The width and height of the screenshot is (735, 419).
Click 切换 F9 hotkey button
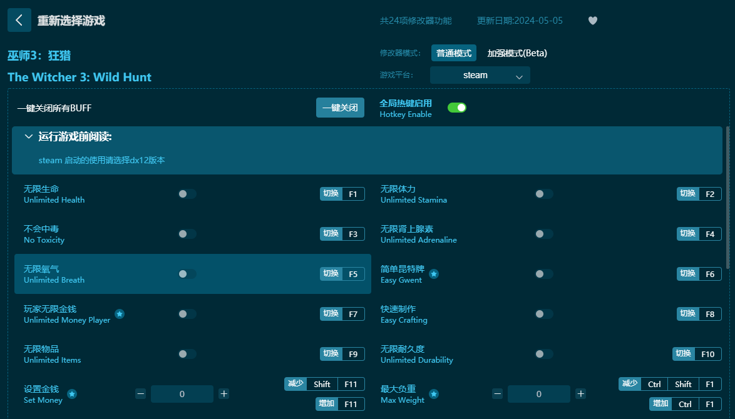(x=342, y=354)
